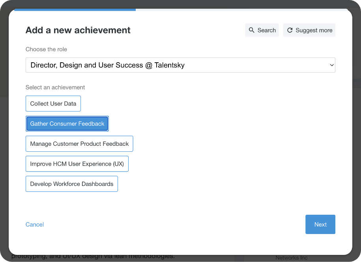Request more ideas with Suggest more

tap(309, 30)
